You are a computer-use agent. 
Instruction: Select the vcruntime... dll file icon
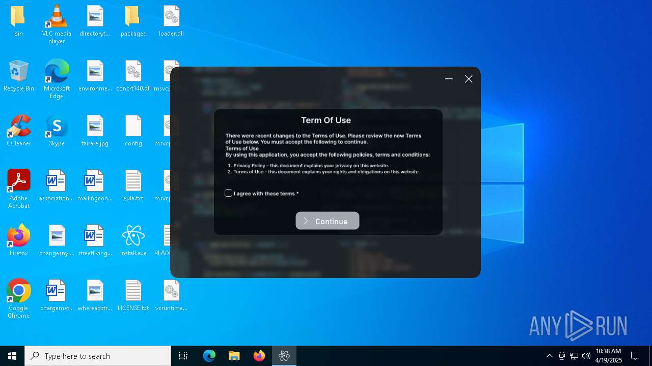coord(171,296)
